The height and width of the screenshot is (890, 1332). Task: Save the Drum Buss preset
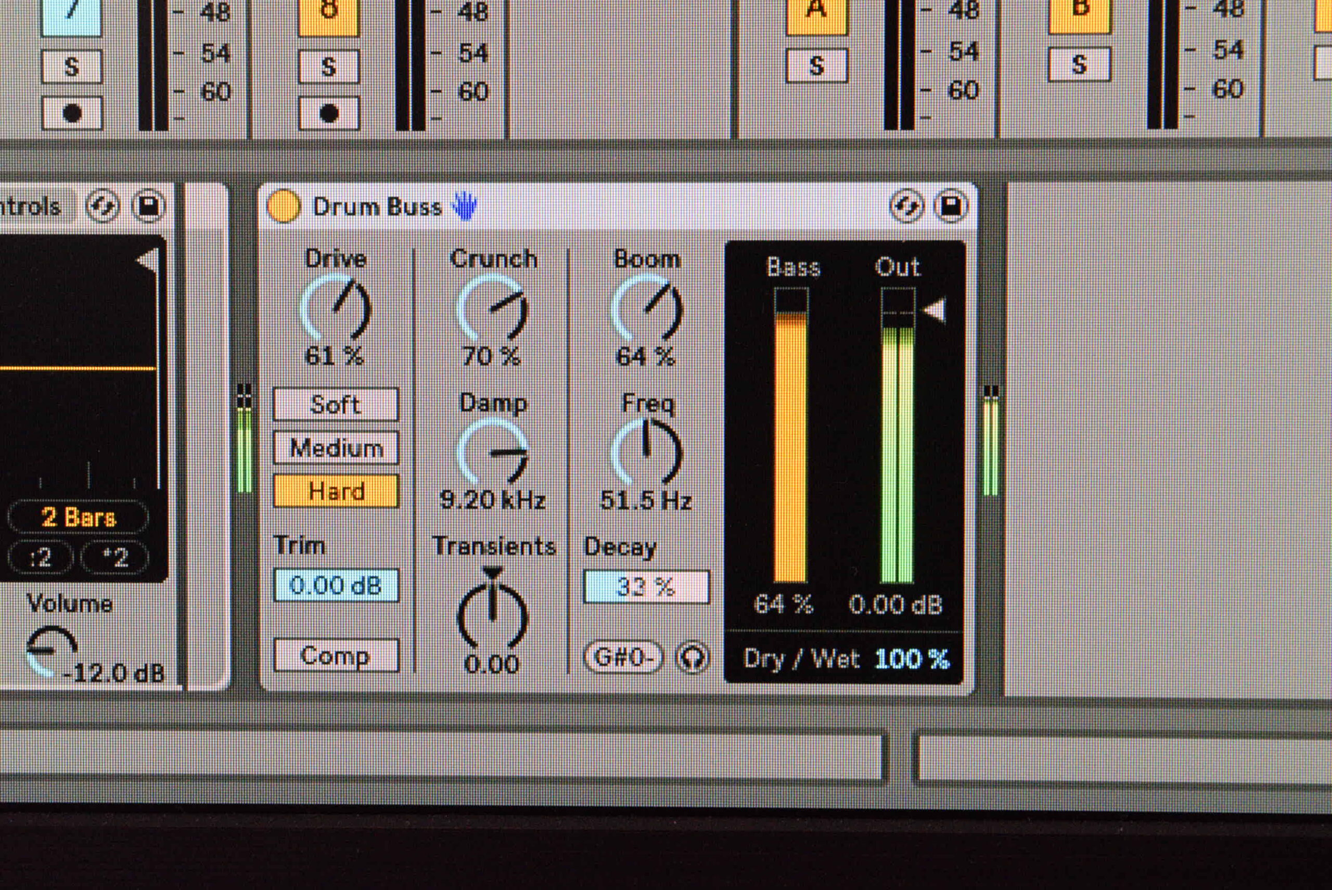click(x=951, y=206)
